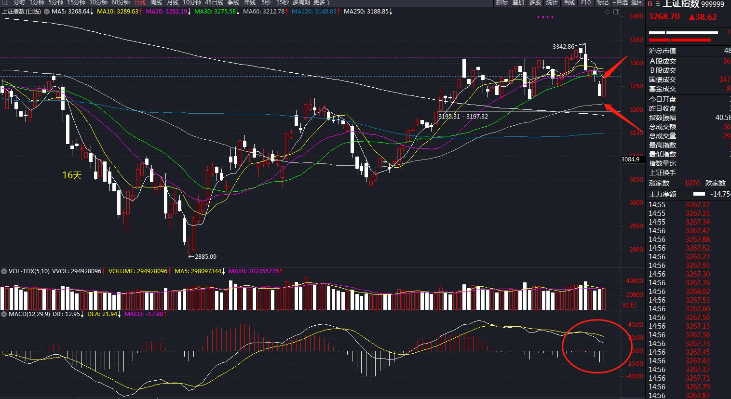Click the 今日开盘 row label

(663, 99)
